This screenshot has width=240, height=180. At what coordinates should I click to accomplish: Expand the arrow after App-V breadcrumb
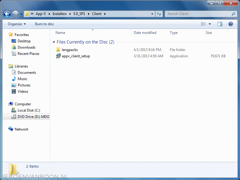[x=49, y=14]
